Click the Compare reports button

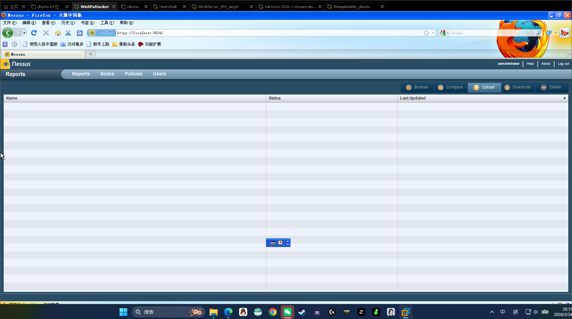[451, 87]
